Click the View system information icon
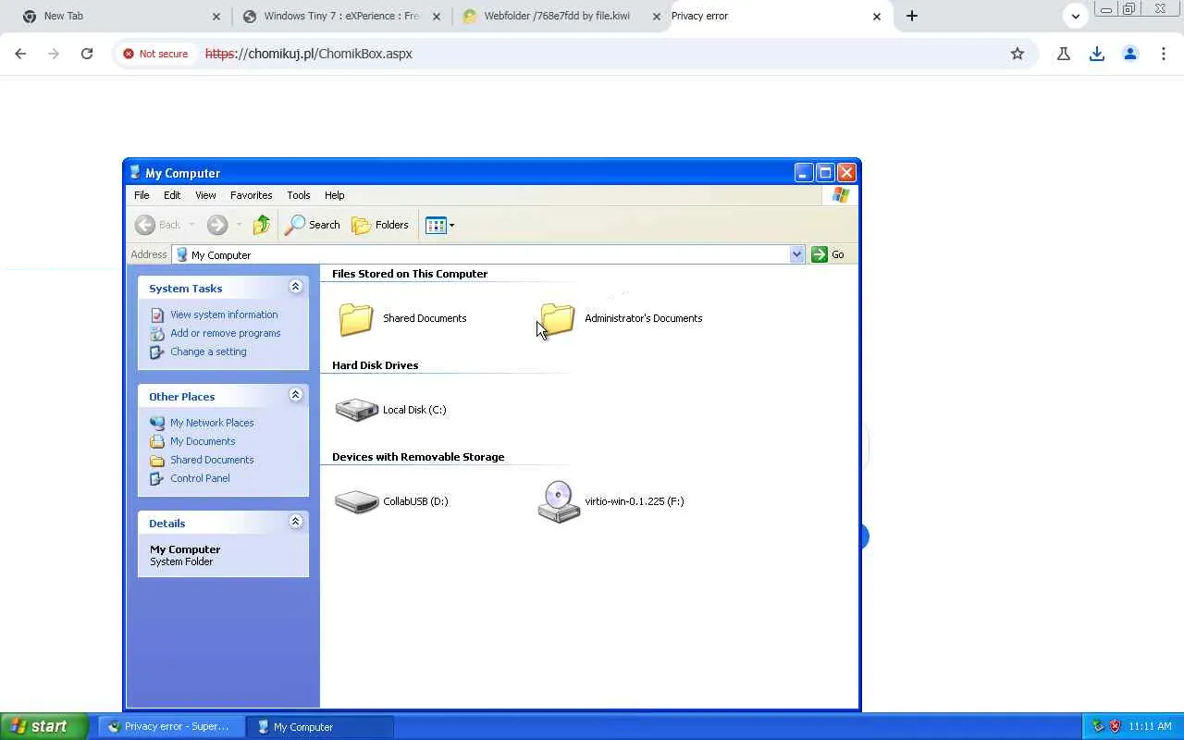The width and height of the screenshot is (1184, 740). point(157,315)
